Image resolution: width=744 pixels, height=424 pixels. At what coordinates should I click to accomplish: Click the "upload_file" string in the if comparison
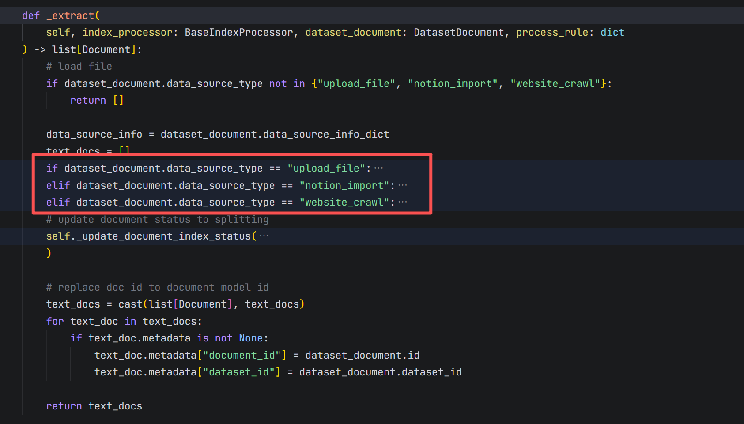point(326,168)
